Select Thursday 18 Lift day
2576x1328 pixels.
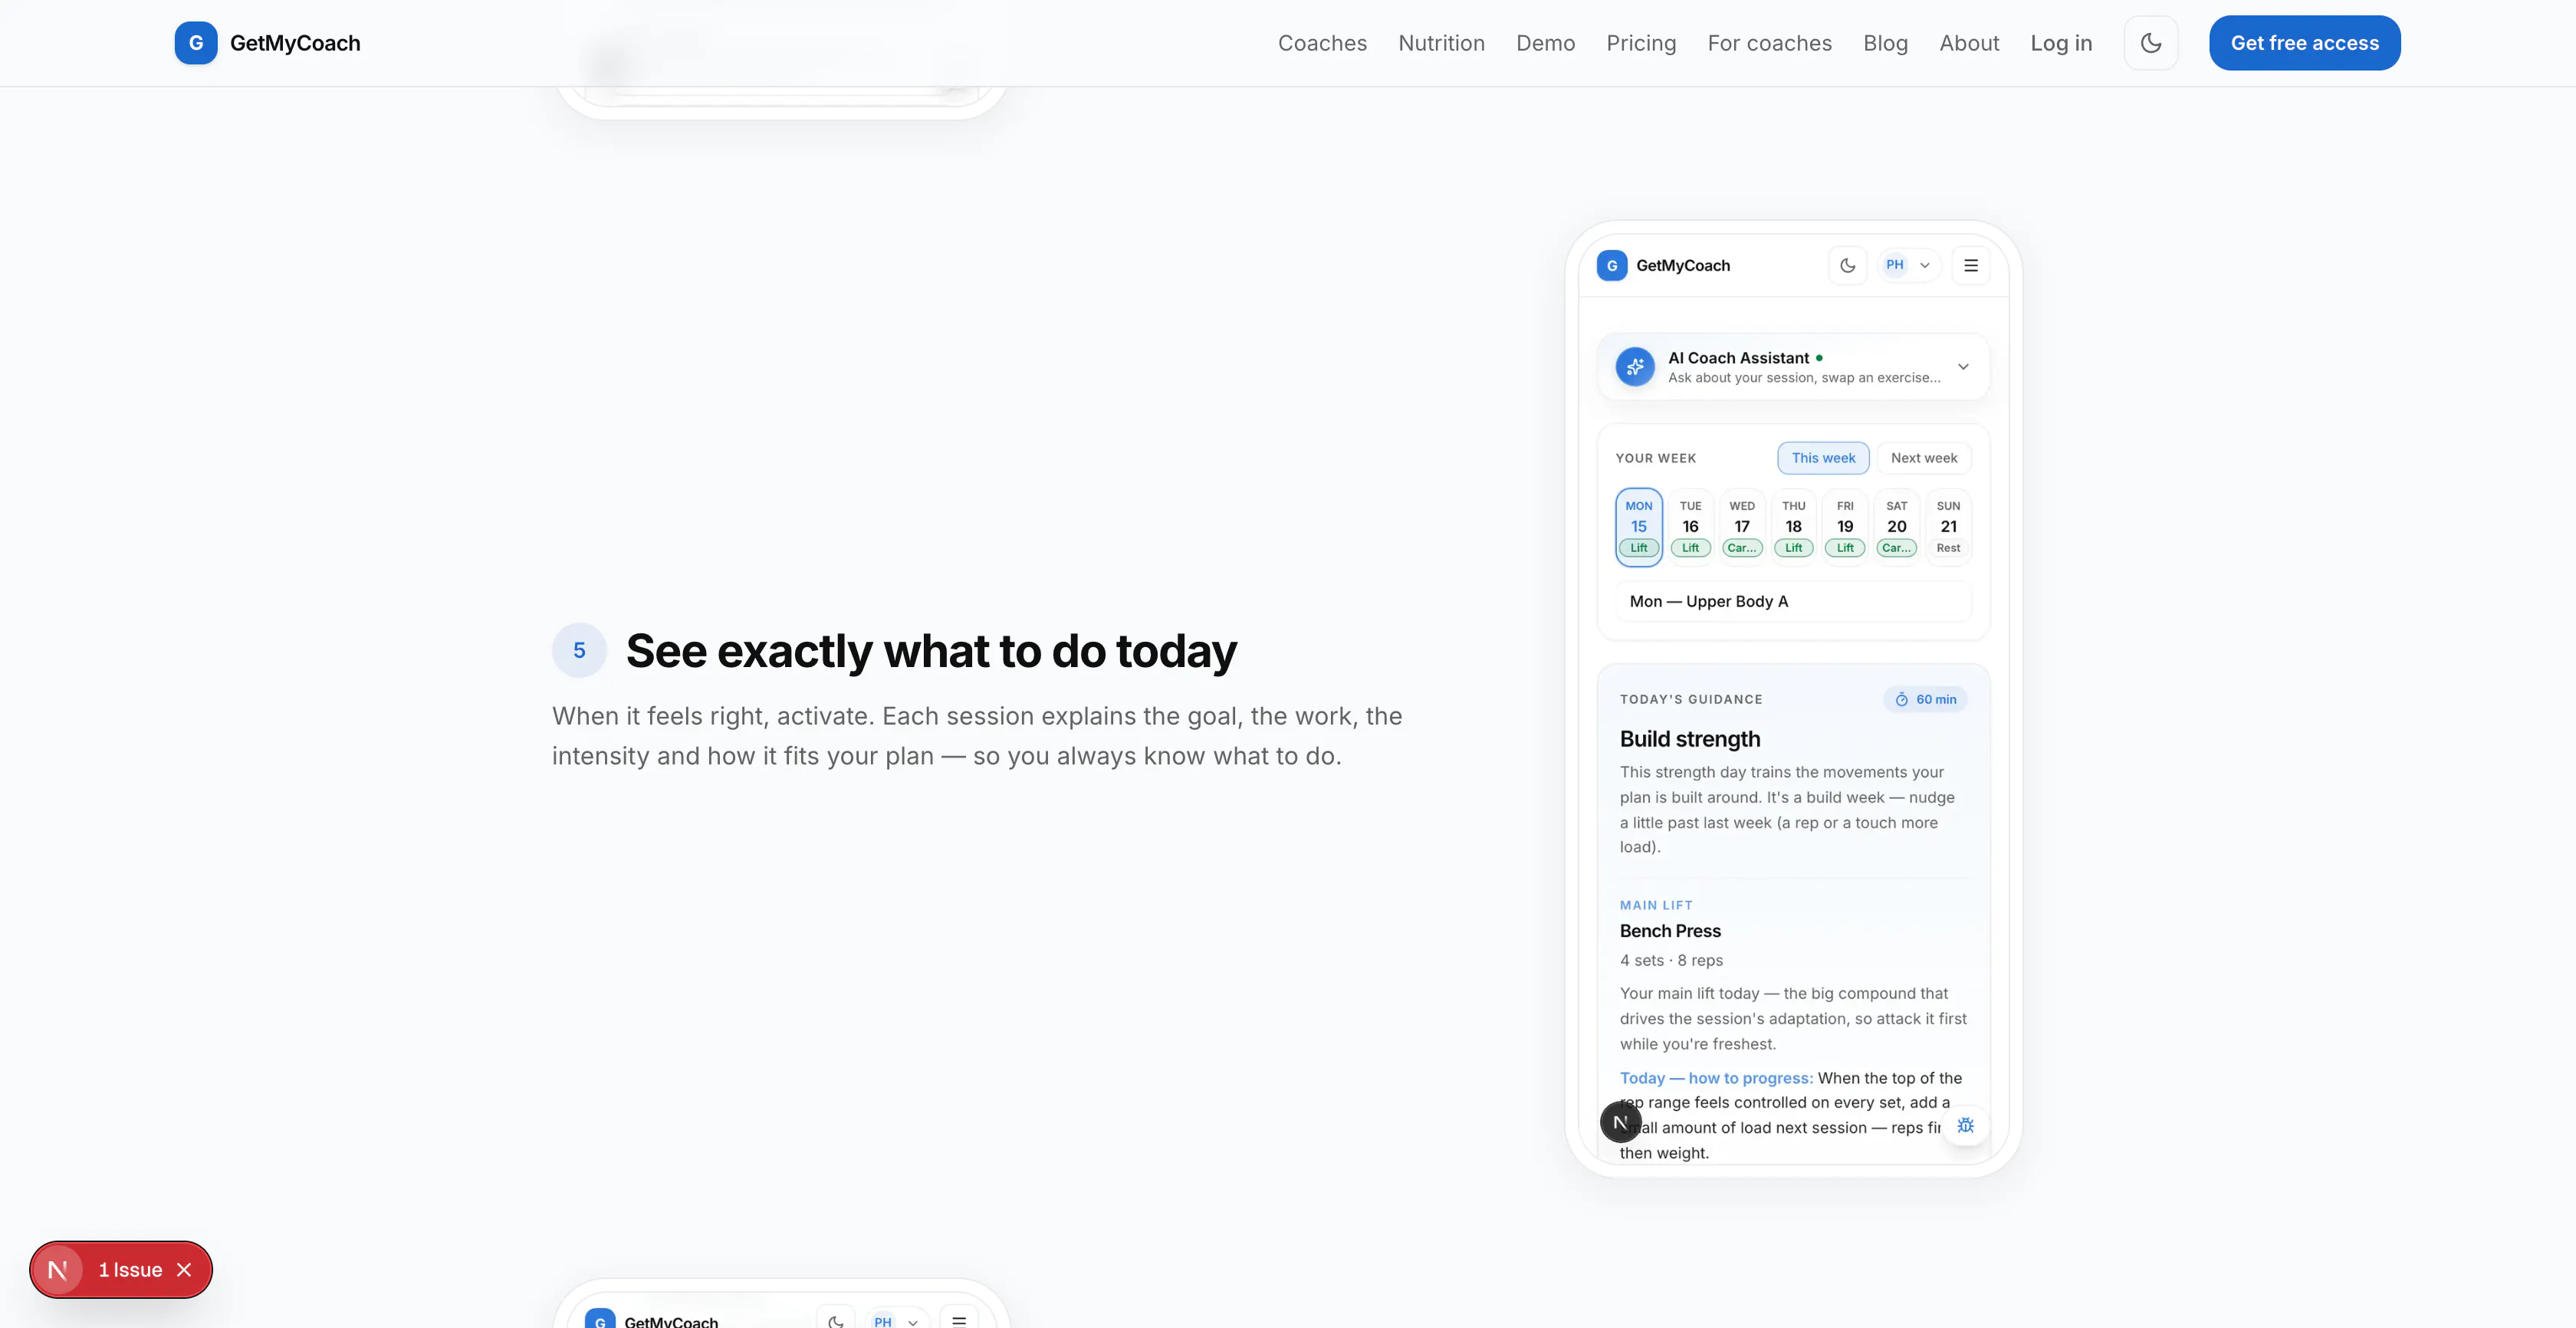pos(1793,527)
